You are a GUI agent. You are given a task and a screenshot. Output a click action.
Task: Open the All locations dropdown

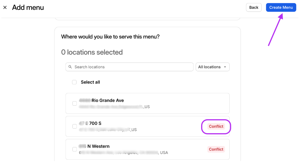click(x=212, y=67)
